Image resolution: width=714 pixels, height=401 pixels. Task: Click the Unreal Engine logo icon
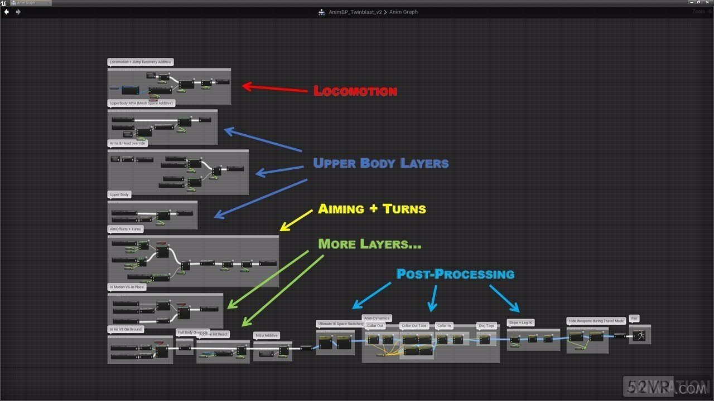4,3
